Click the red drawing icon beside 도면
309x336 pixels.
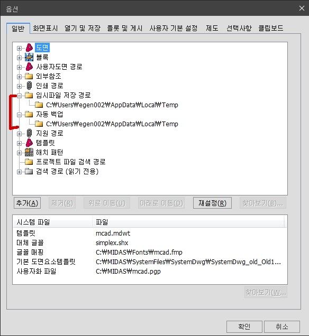29,48
